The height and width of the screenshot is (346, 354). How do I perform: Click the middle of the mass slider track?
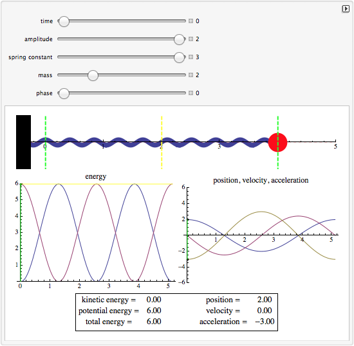pos(122,75)
